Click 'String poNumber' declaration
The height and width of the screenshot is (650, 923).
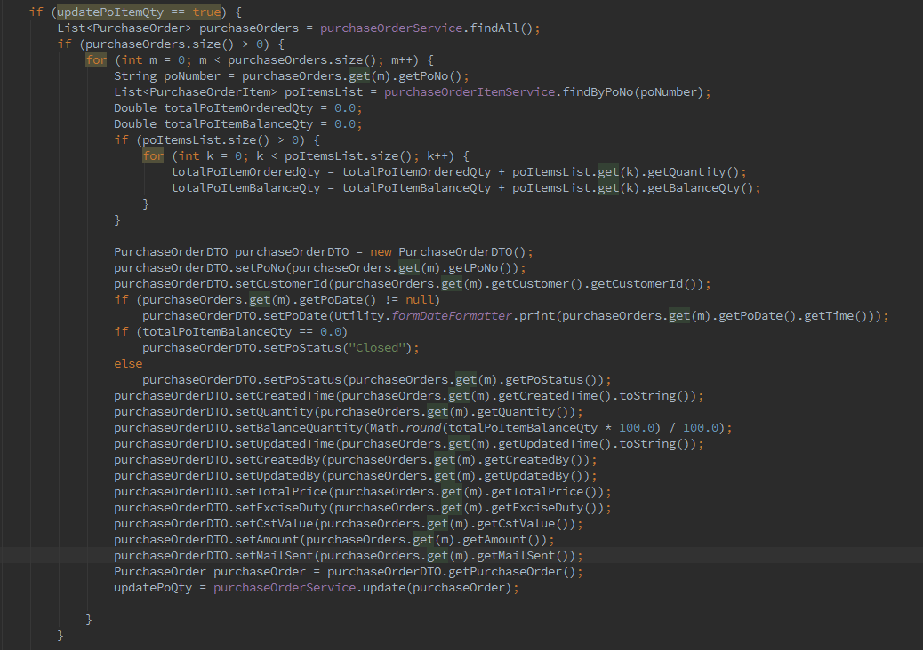[166, 75]
